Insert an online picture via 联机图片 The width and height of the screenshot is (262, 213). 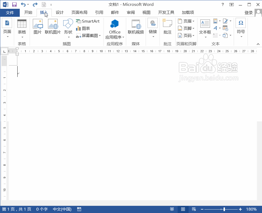tap(53, 27)
